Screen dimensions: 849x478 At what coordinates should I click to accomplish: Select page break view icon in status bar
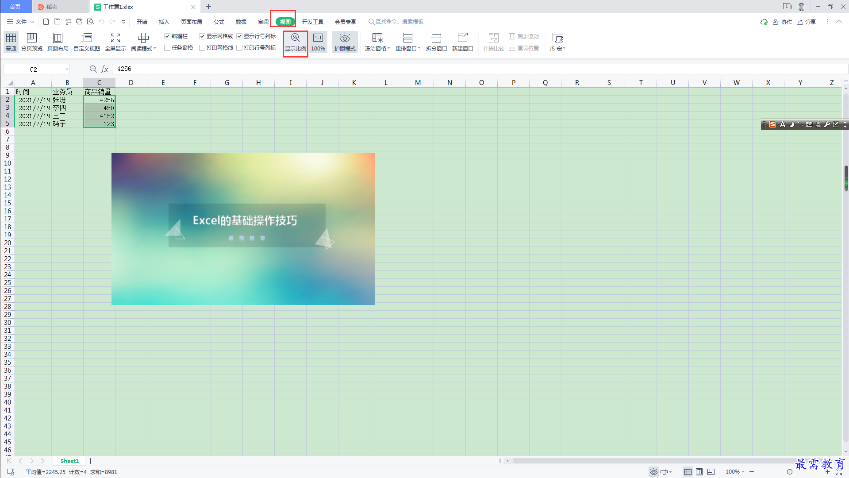[x=711, y=472]
